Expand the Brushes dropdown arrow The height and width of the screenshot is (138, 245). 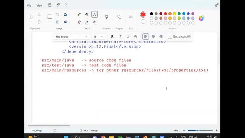(106, 21)
